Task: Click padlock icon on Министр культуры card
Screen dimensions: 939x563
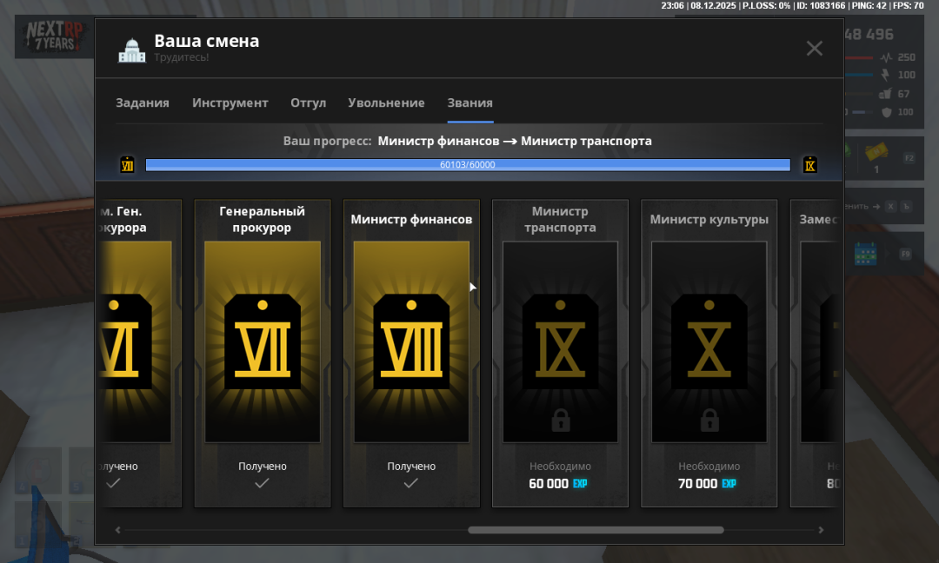Action: coord(709,422)
